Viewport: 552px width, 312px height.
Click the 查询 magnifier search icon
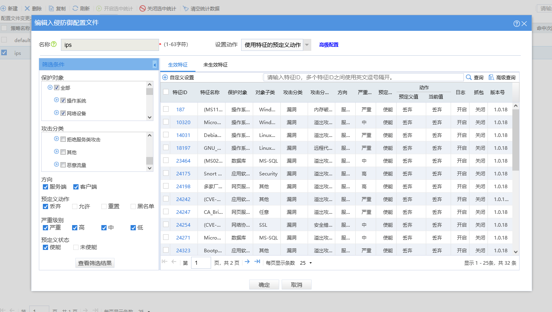[469, 77]
